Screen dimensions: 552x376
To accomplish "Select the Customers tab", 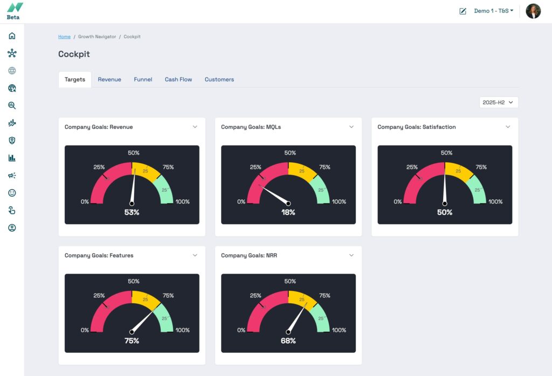I will coord(219,79).
